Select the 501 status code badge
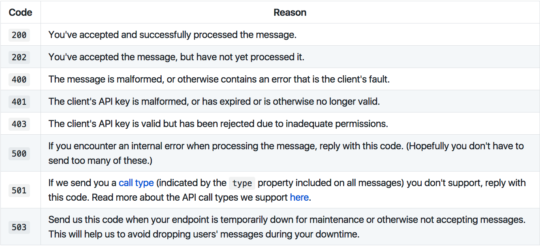The width and height of the screenshot is (540, 246). [x=19, y=190]
